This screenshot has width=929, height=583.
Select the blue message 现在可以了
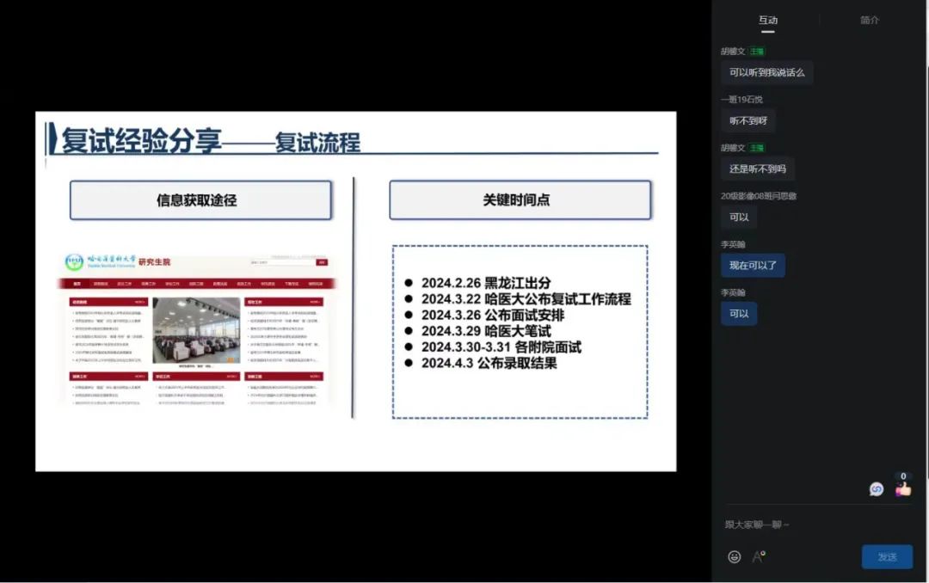pyautogui.click(x=753, y=266)
